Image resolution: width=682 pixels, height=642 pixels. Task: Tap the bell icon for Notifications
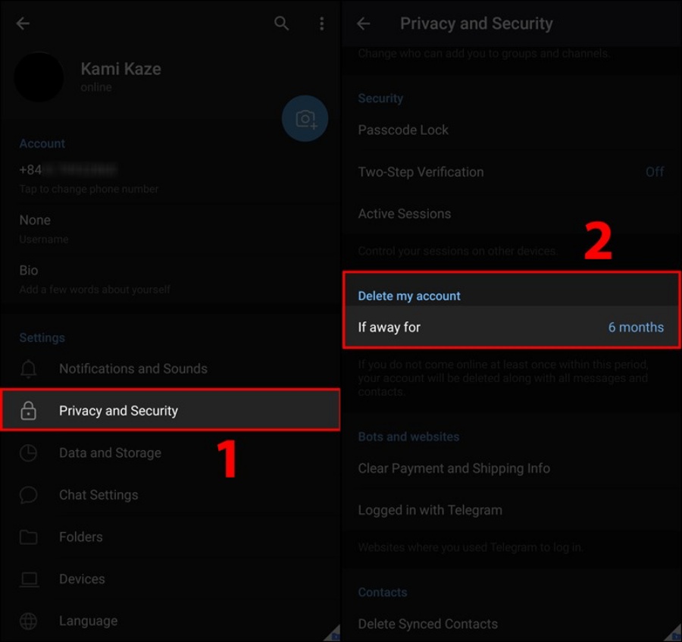tap(29, 369)
